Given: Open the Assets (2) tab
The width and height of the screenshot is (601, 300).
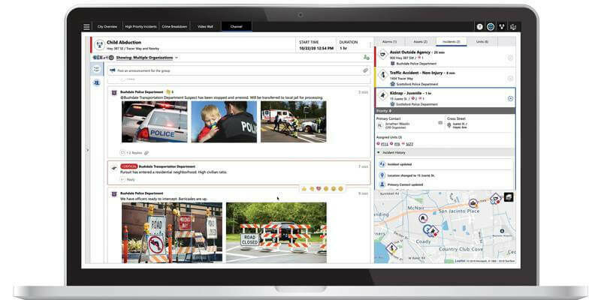Looking at the screenshot, I should pyautogui.click(x=420, y=41).
